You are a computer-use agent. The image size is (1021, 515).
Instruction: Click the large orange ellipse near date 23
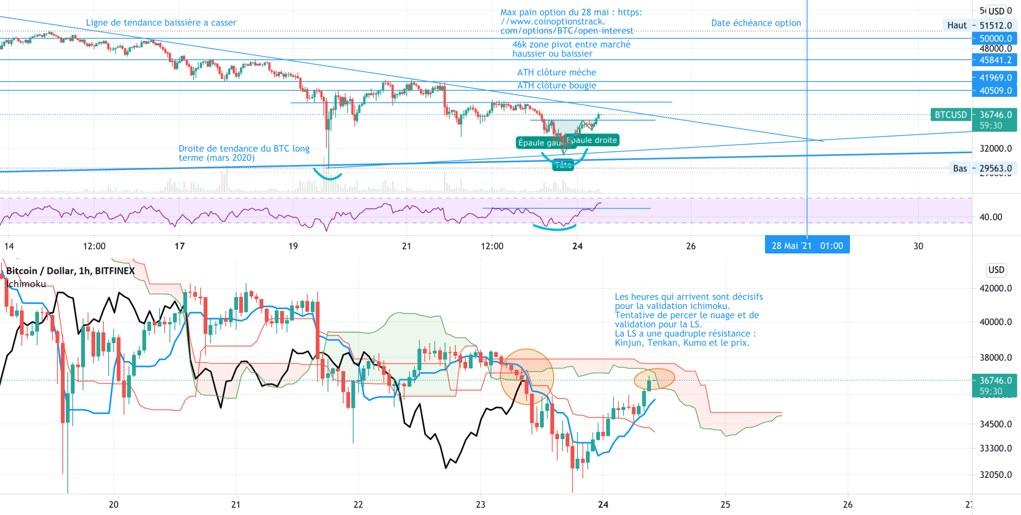pyautogui.click(x=527, y=377)
